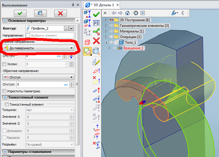Image resolution: width=219 pixels, height=157 pixels.
Task: Click the upper Отступ value field
Action: point(44,56)
